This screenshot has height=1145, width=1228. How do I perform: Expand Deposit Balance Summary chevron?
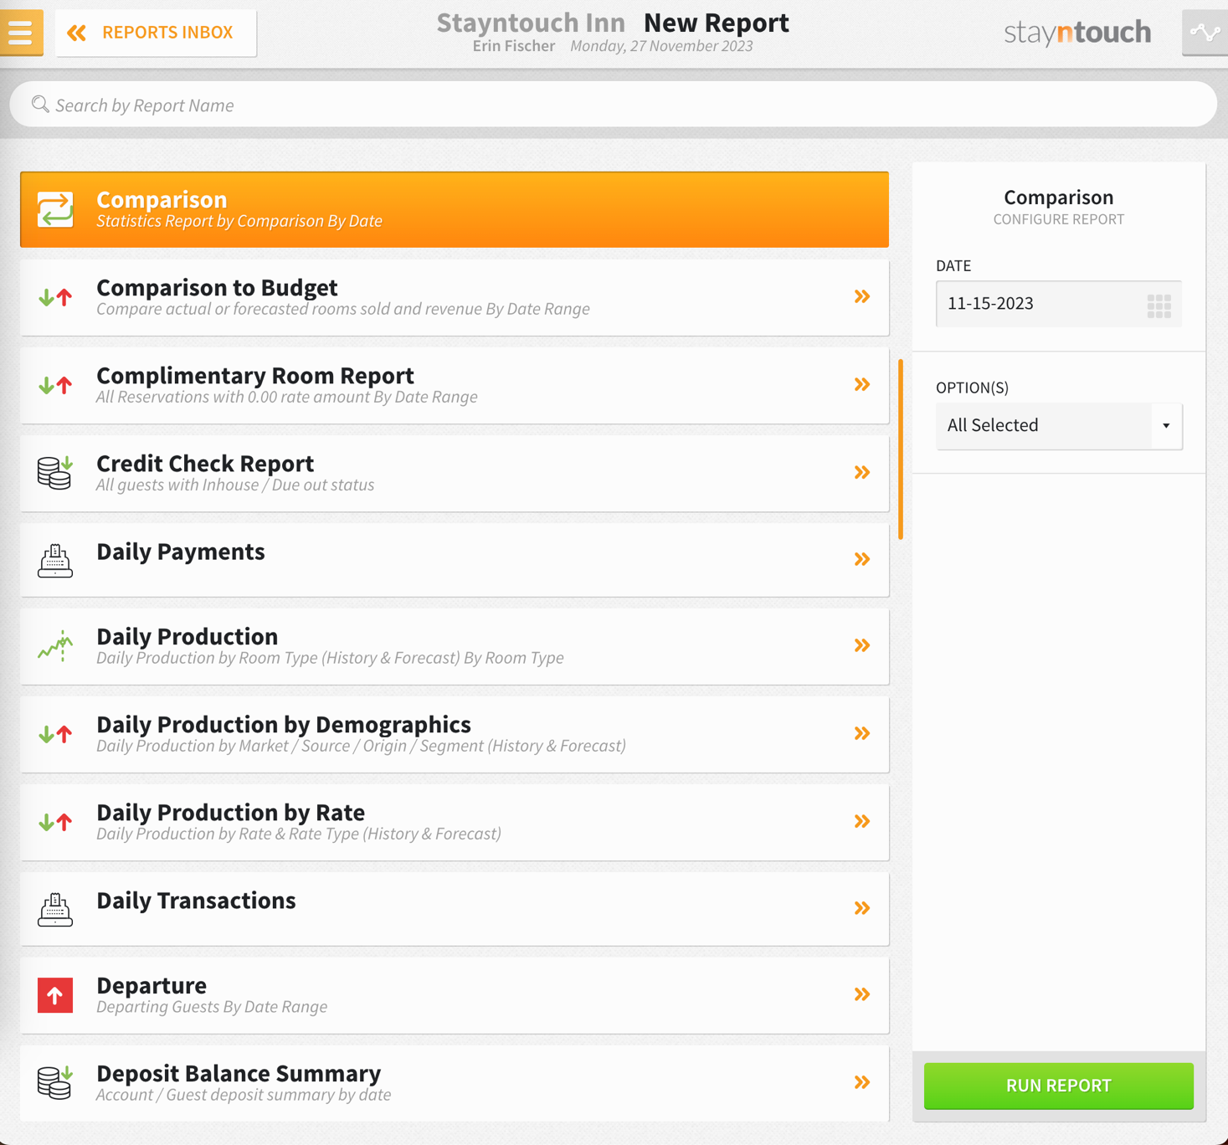(x=862, y=1082)
